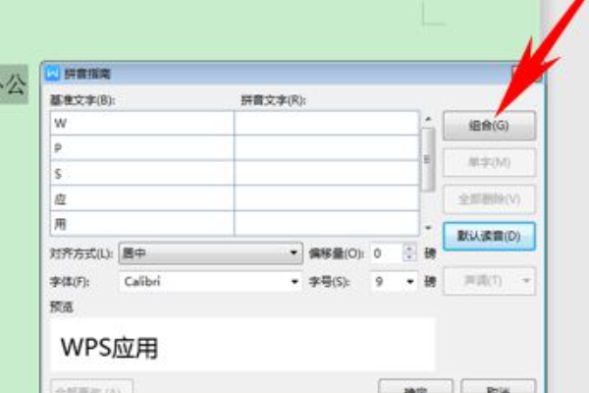Viewport: 589px width, 393px height.
Task: Click the pinyin text cell for 用
Action: click(x=326, y=224)
